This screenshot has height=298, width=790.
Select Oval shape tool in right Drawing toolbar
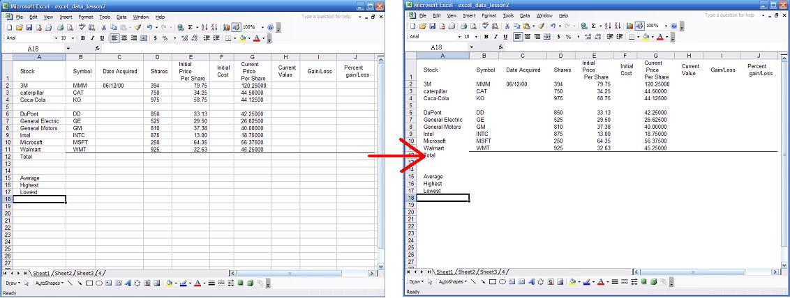[502, 282]
